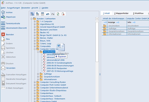Screen dimensions: 149x102
Task: Expand the 1 A Computer folder
Action: (x=35, y=21)
